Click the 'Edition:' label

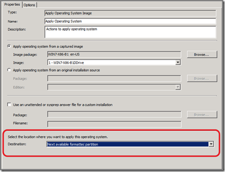point(19,87)
